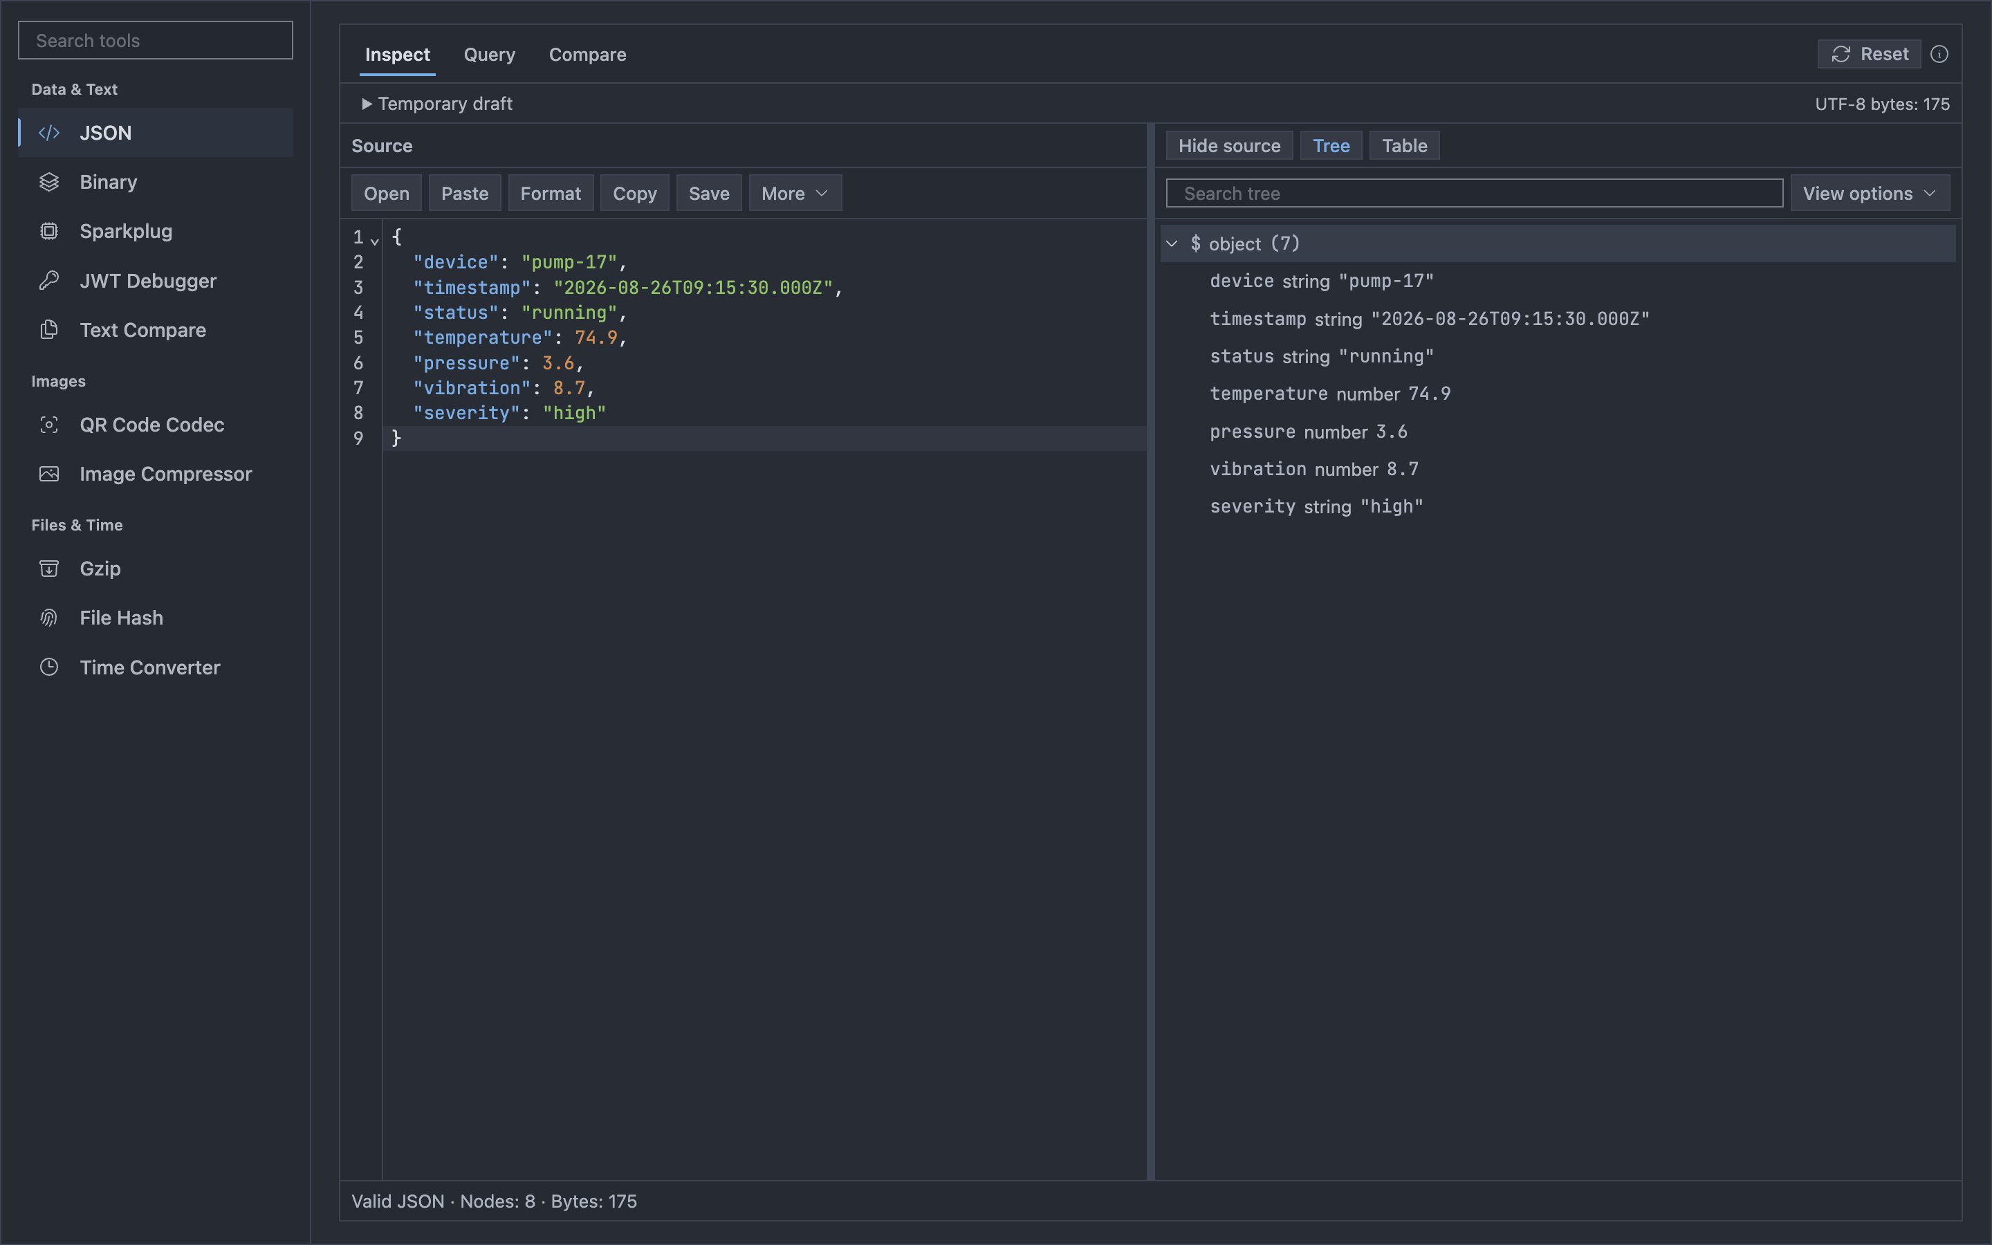Select the timestamp string tree row
This screenshot has height=1245, width=1992.
1558,320
